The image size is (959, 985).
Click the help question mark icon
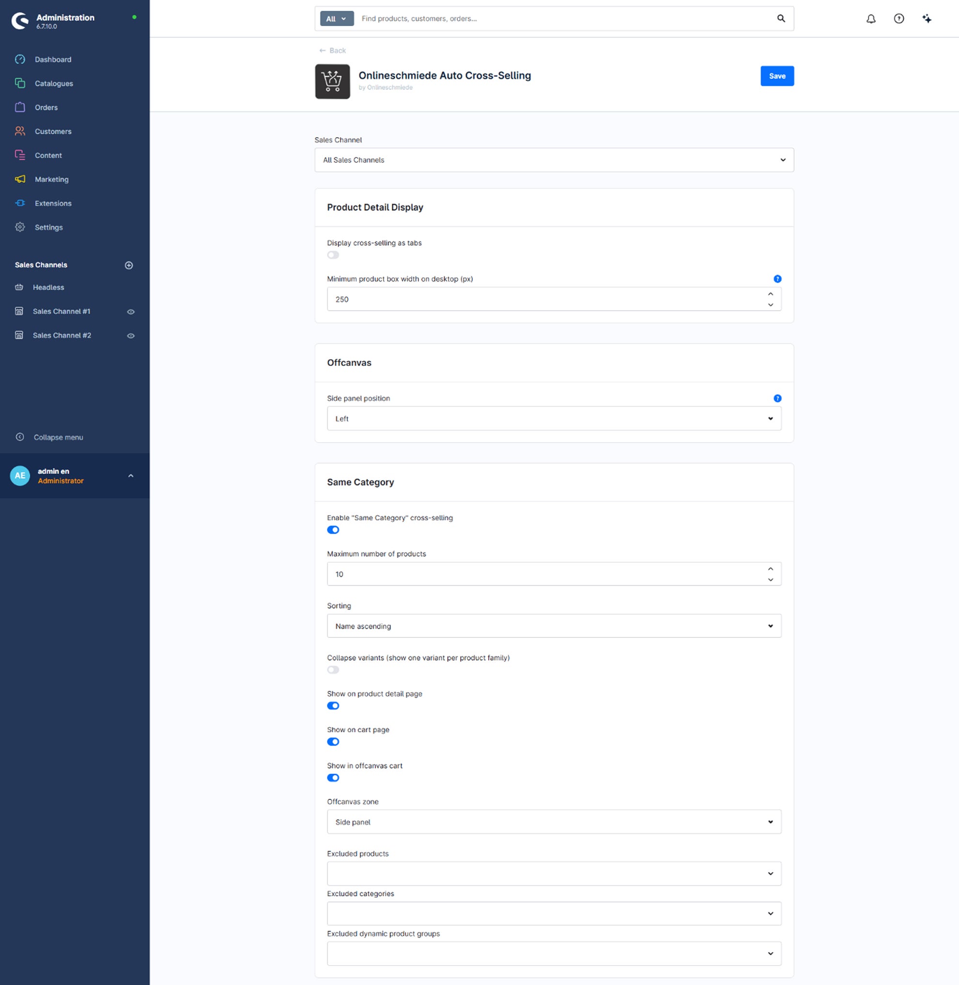[898, 18]
